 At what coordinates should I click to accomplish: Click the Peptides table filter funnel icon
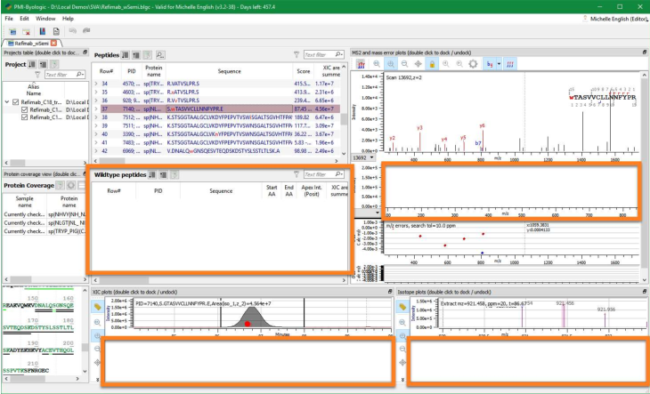point(297,54)
